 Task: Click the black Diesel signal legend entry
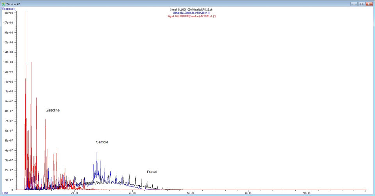point(191,9)
